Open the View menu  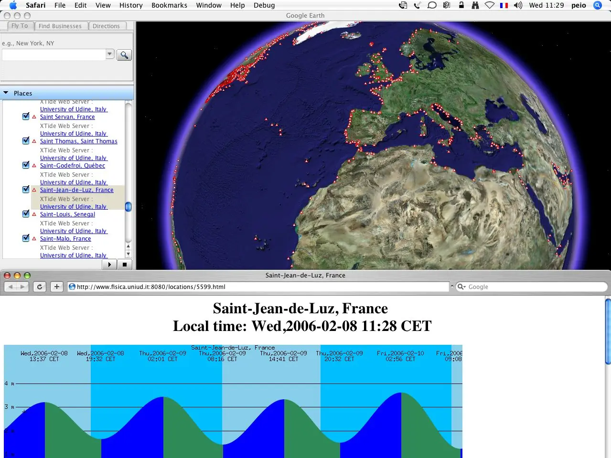coord(103,5)
